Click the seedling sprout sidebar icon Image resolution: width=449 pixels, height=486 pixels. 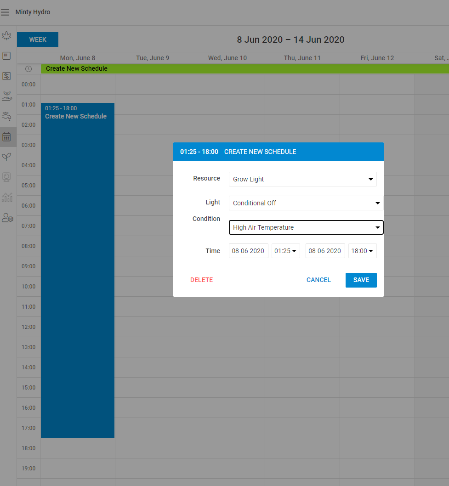(x=6, y=157)
